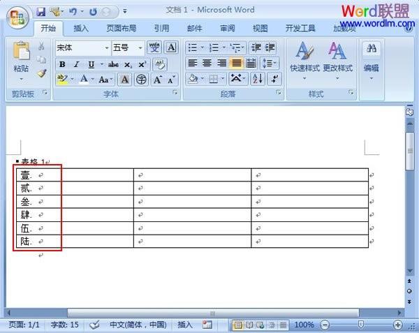This screenshot has width=419, height=333.
Task: Open the 页面布局 ribbon tab
Action: tap(121, 29)
